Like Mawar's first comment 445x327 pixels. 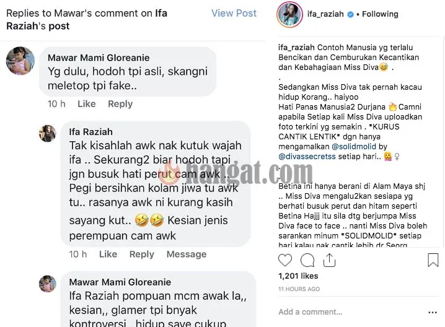coord(87,104)
